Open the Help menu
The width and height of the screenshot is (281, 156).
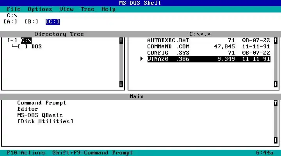108,9
